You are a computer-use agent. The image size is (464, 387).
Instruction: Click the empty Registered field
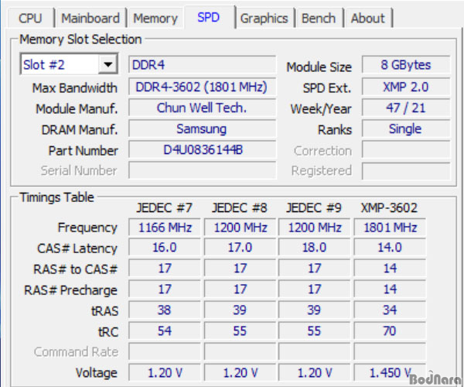pyautogui.click(x=406, y=170)
